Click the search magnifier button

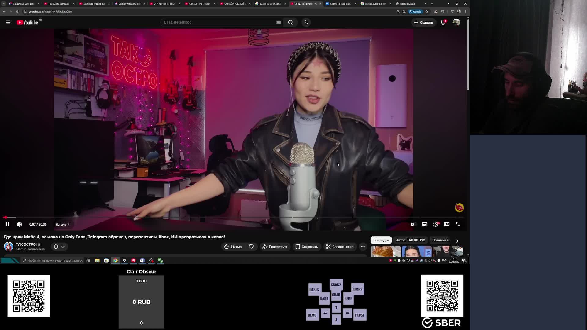point(290,22)
